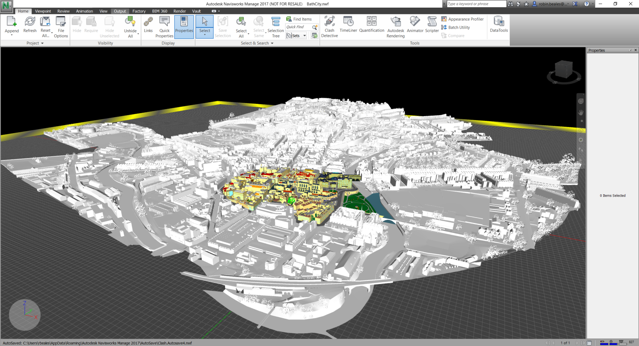Toggle the Selection Tree window

[276, 27]
